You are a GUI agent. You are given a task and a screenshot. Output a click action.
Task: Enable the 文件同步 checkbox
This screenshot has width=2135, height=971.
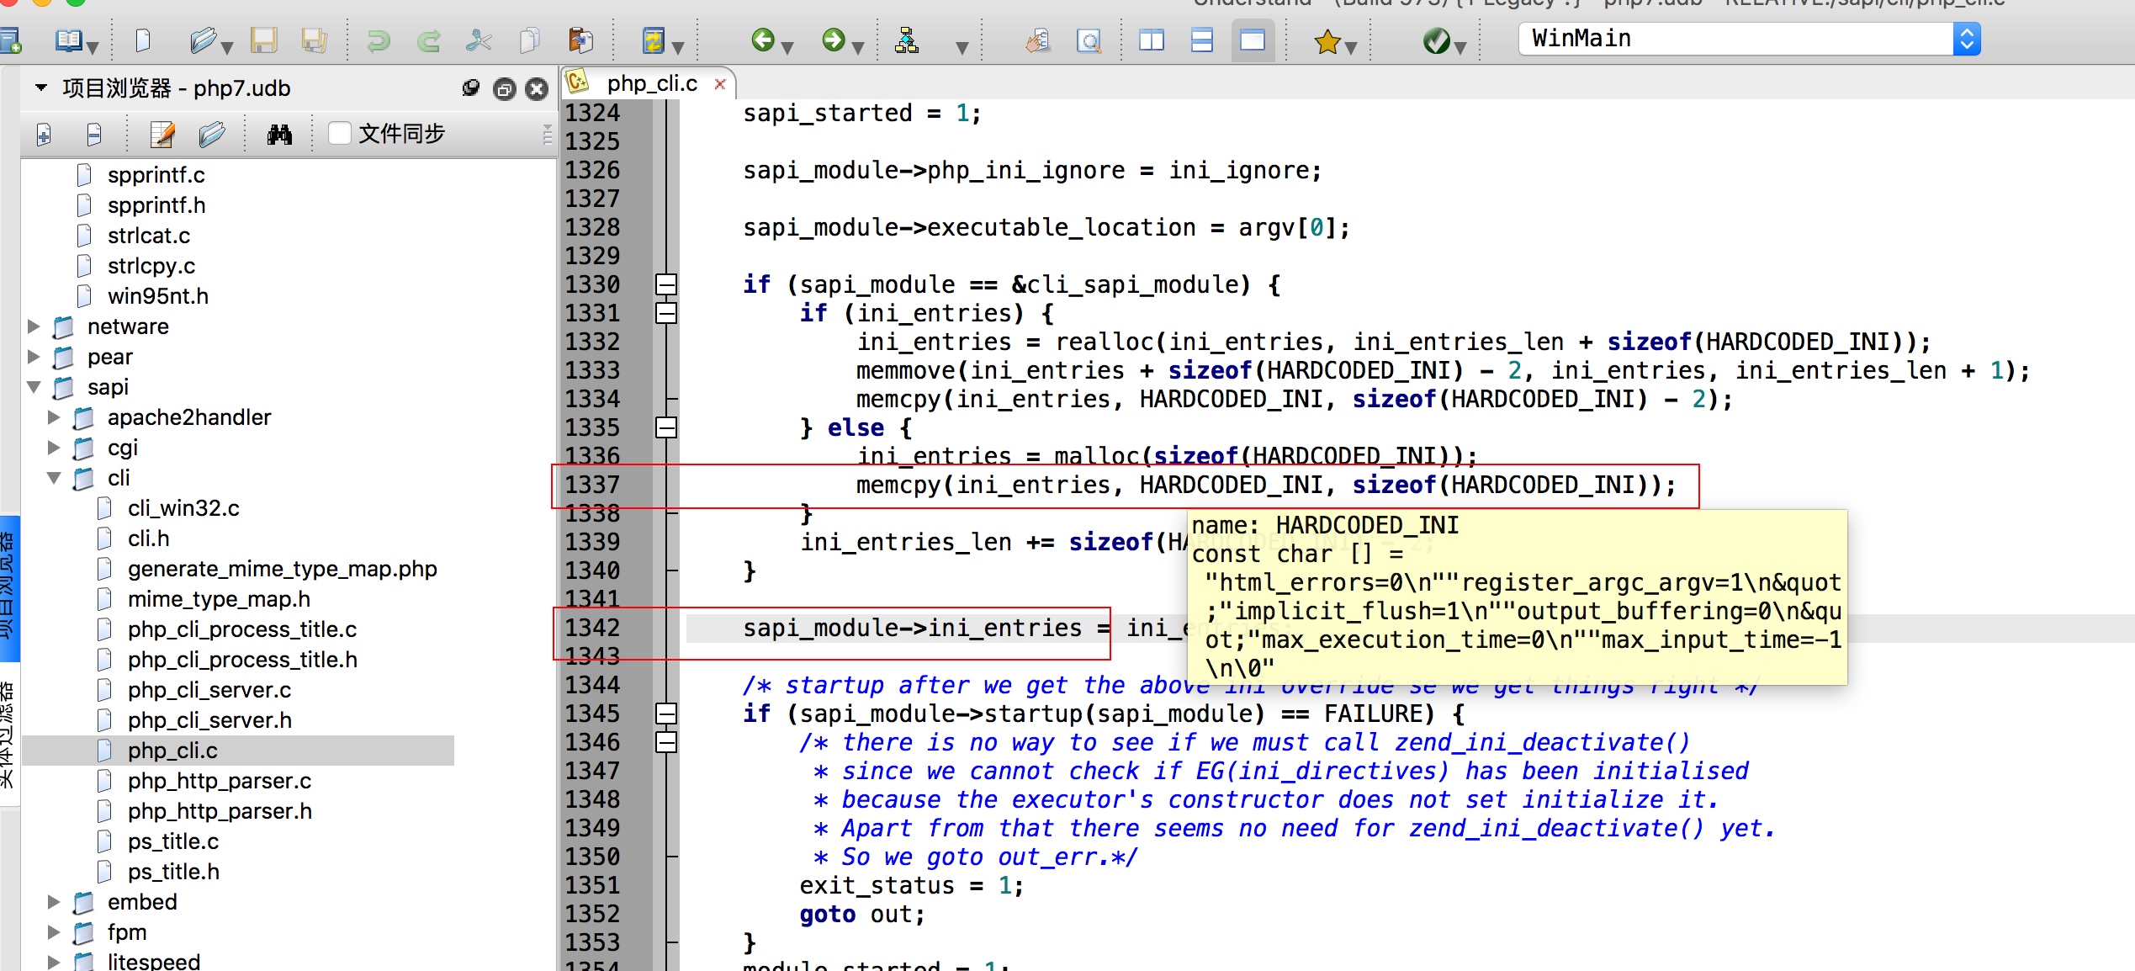tap(340, 133)
